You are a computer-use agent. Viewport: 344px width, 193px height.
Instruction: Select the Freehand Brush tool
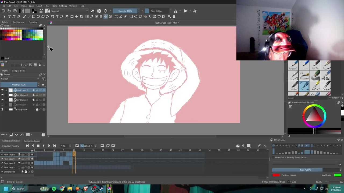(24, 17)
